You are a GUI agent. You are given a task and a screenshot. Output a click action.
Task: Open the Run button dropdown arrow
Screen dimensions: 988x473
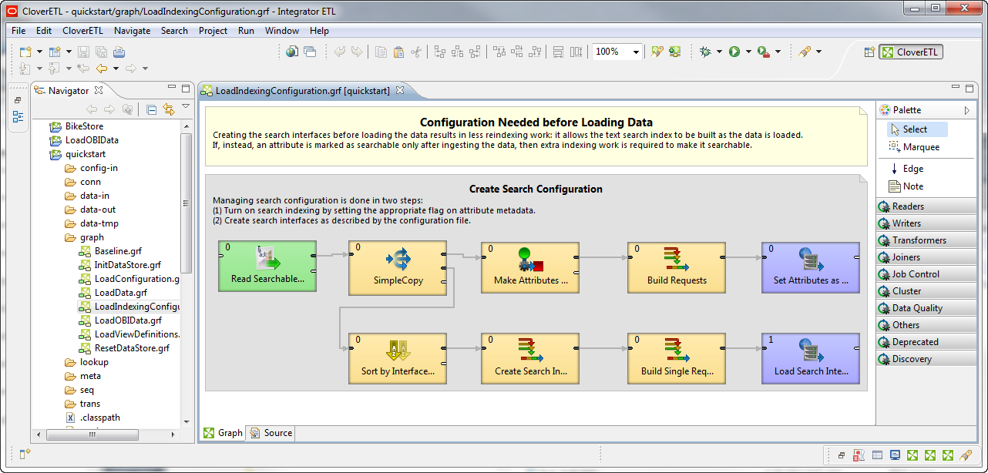click(748, 52)
